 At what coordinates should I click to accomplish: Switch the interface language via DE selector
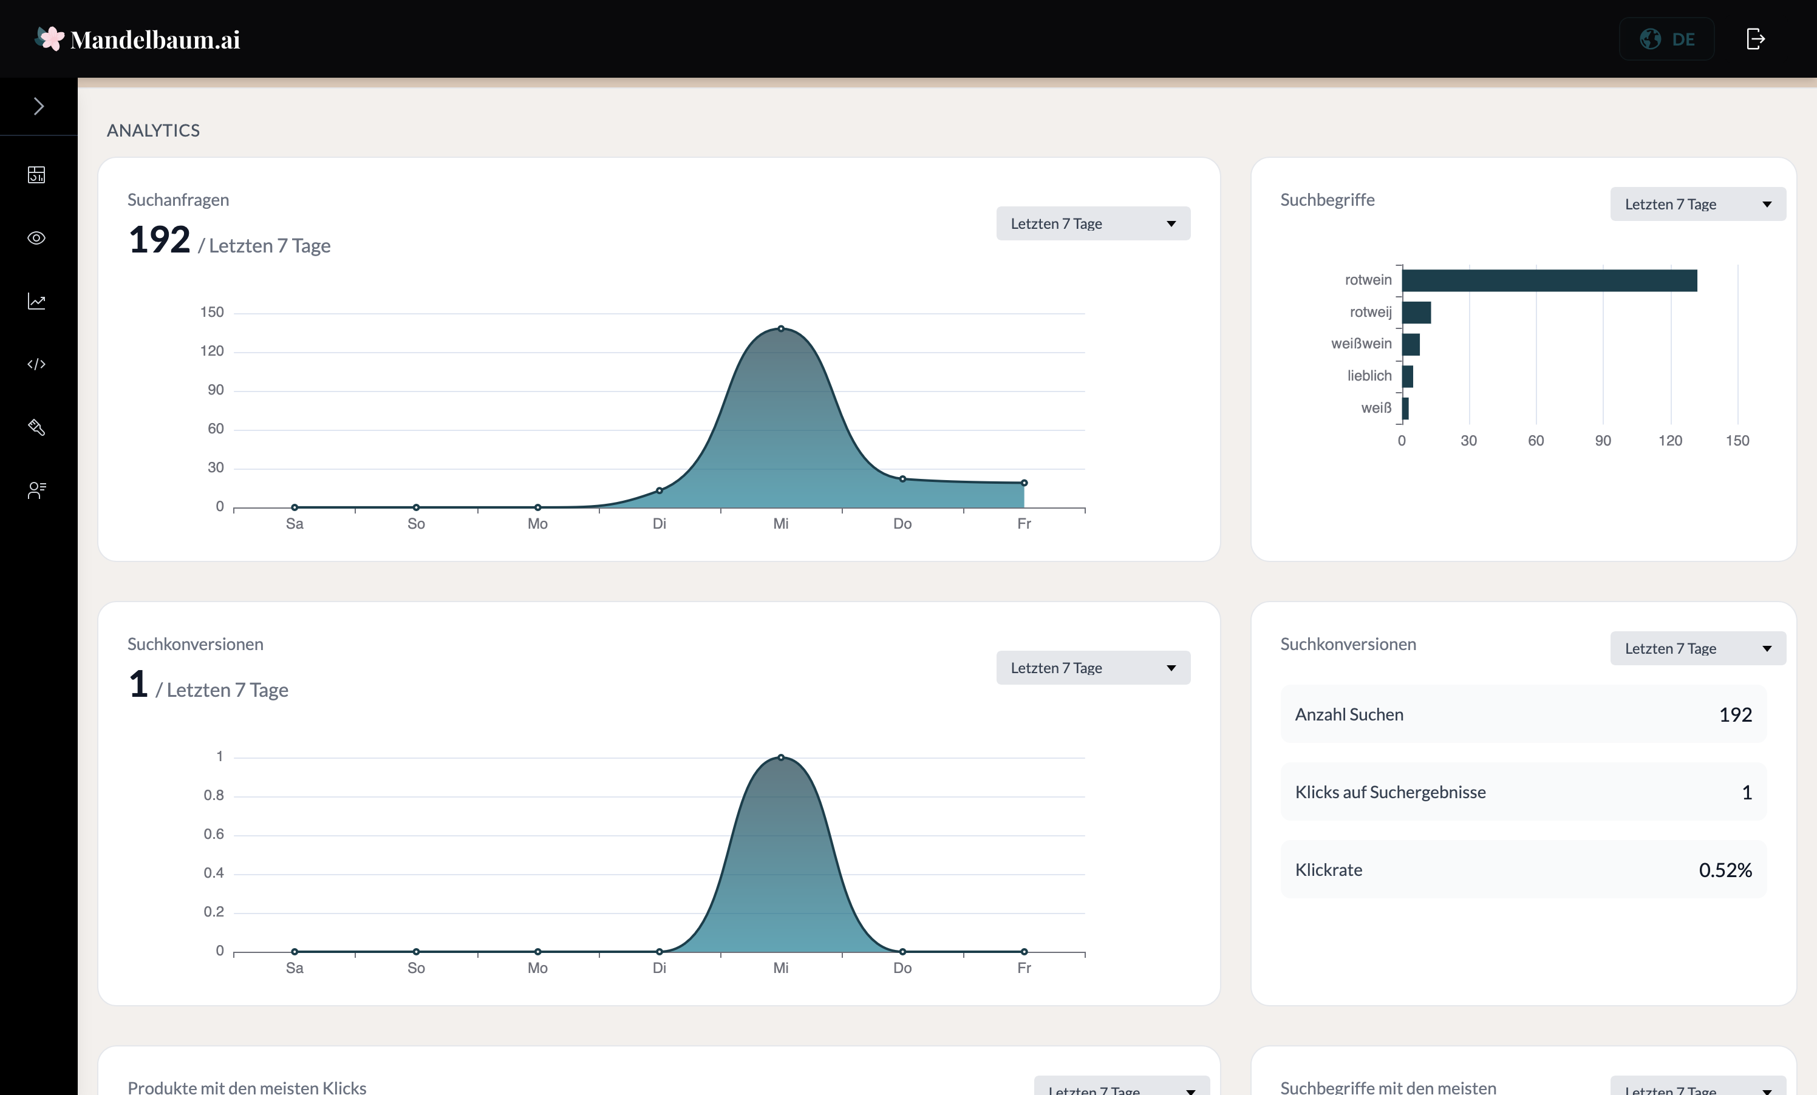[1666, 39]
